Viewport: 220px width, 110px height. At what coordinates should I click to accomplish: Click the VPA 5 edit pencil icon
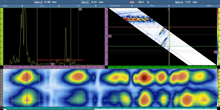point(169,5)
